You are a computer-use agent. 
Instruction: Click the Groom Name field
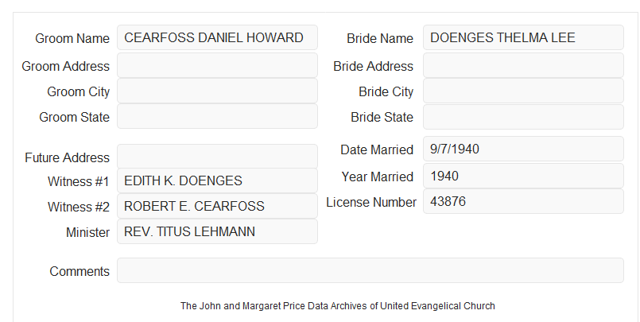coord(217,37)
